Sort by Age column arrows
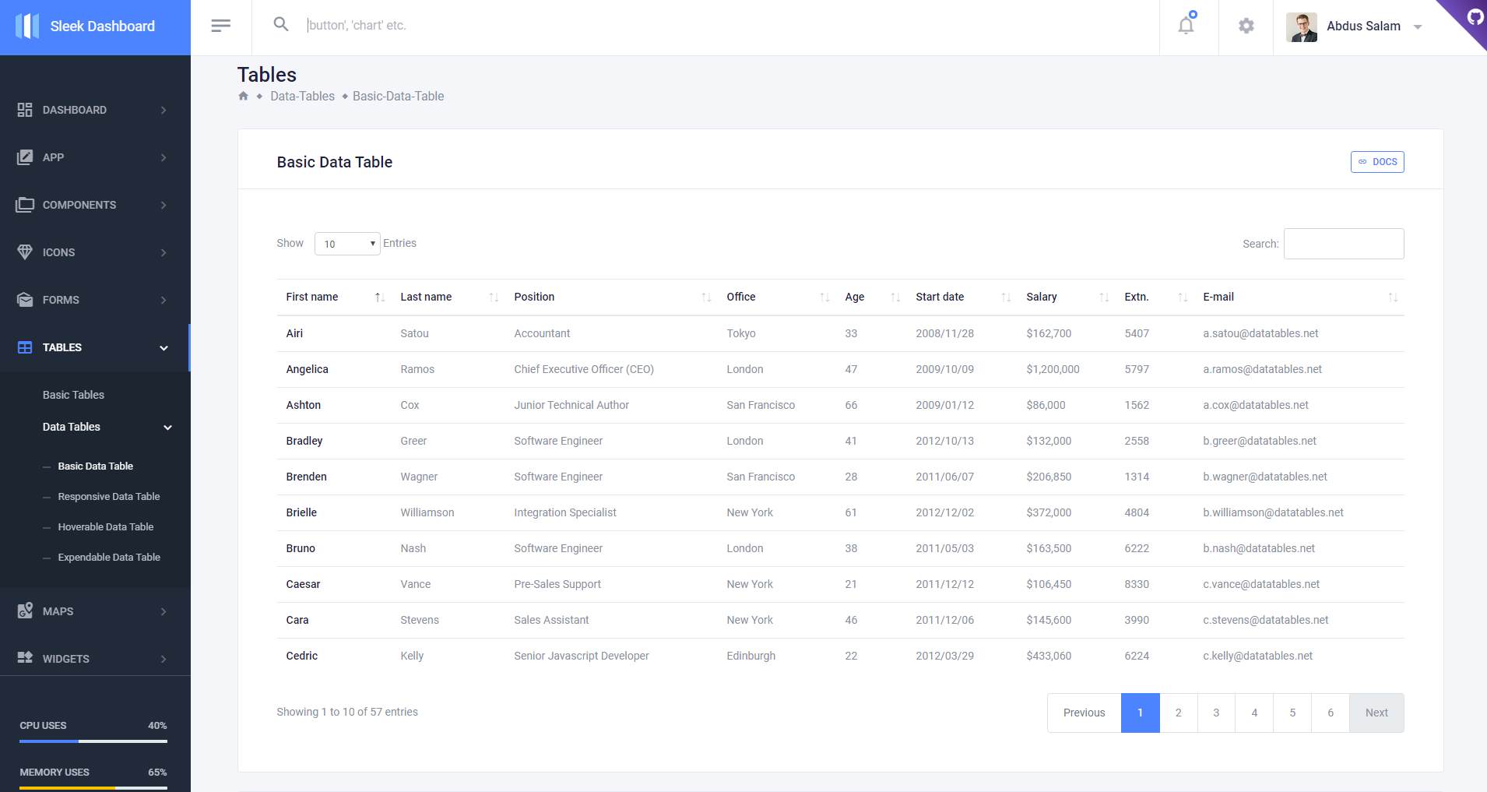Image resolution: width=1487 pixels, height=792 pixels. (895, 297)
